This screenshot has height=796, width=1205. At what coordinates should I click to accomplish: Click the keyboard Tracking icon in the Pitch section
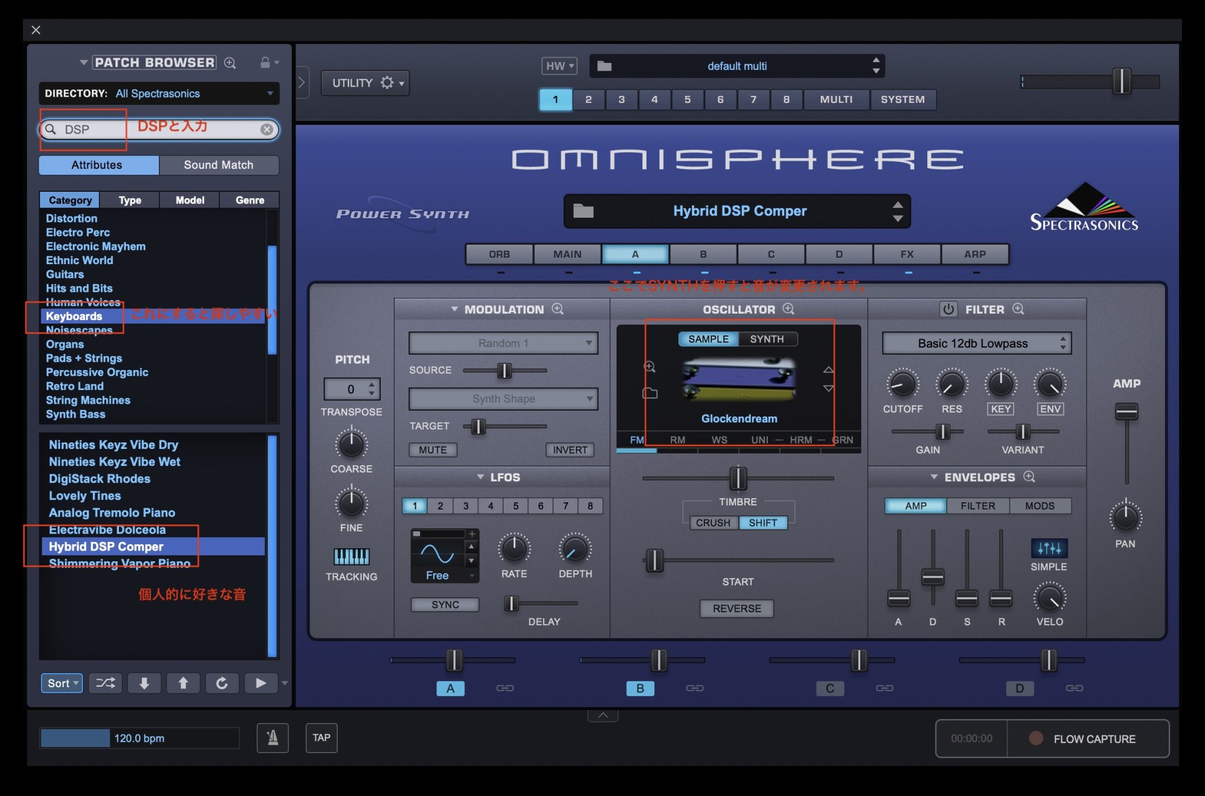(351, 555)
